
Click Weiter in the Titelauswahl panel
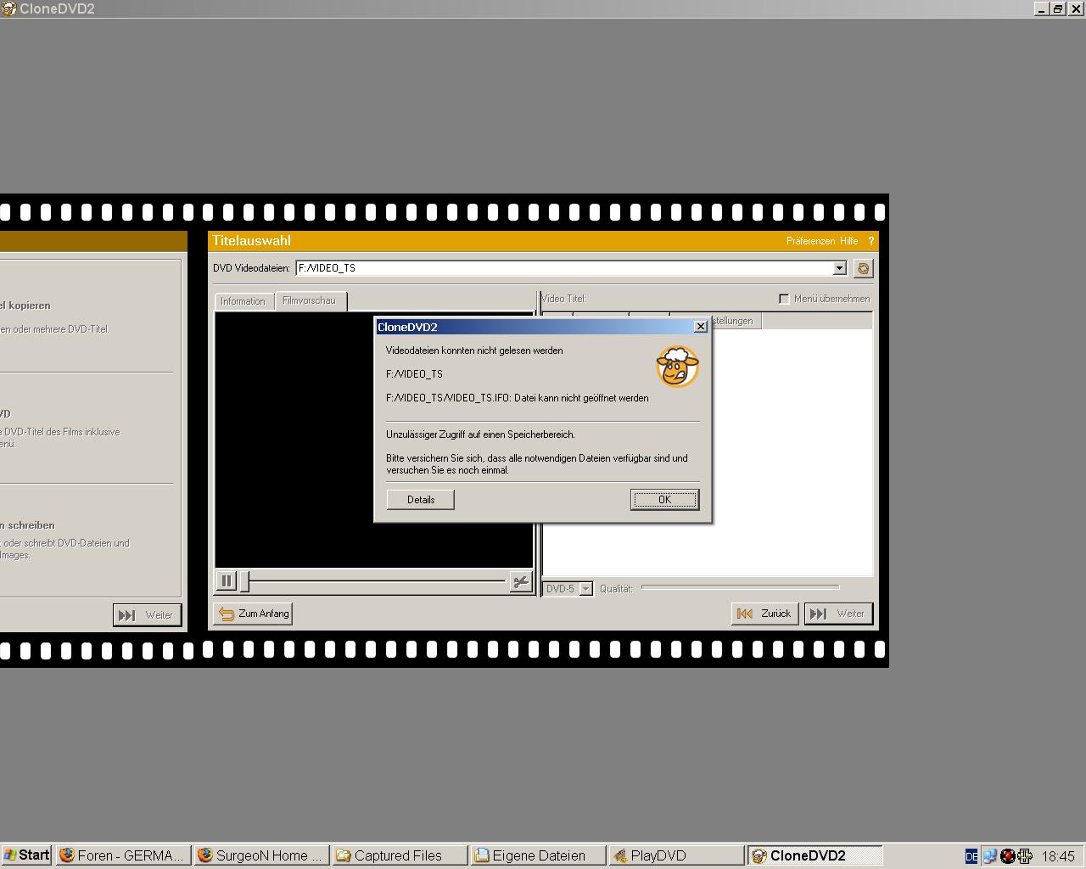(x=839, y=614)
